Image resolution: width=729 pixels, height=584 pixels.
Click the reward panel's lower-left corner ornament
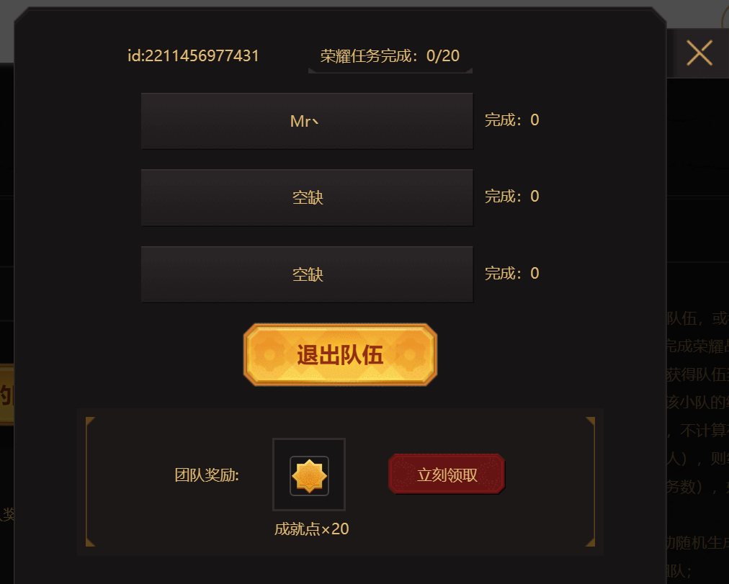click(90, 542)
